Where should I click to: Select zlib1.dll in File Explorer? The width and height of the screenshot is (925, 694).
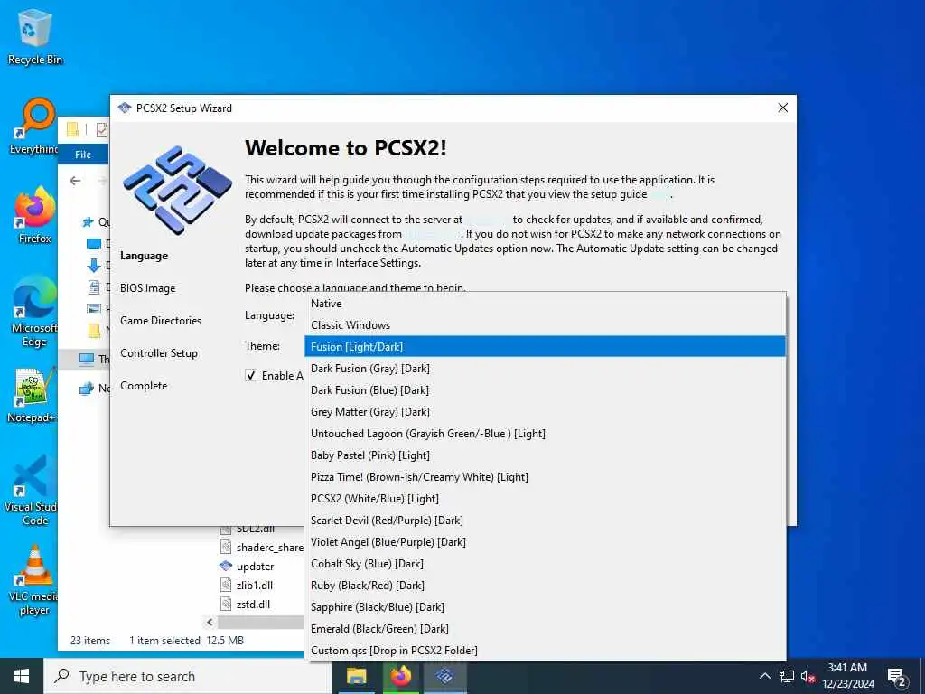pos(254,586)
